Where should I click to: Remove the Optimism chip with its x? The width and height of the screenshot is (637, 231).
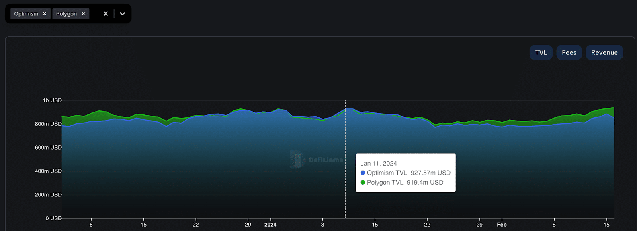[x=45, y=14]
